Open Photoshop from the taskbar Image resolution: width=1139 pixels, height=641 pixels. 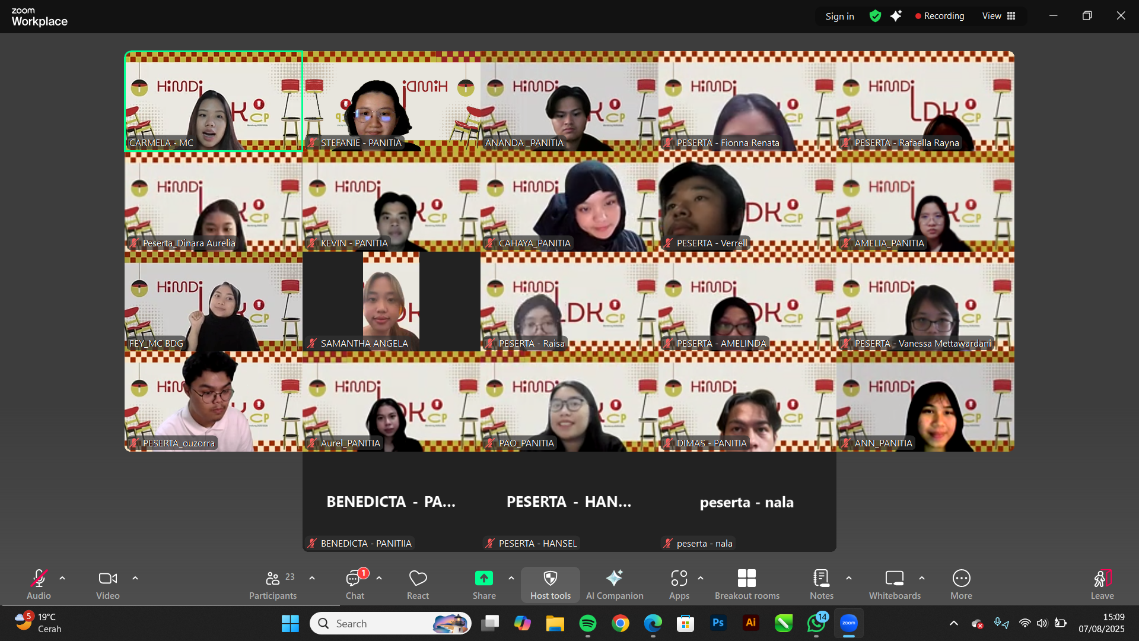point(718,623)
